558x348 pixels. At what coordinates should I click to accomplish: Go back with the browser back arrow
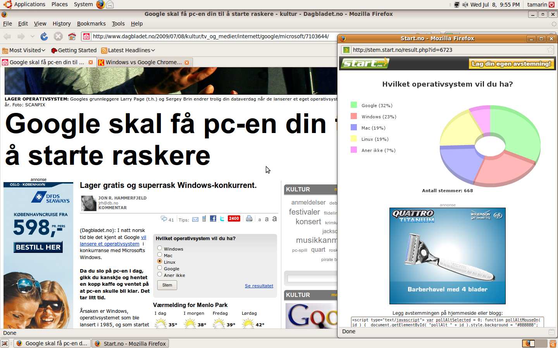click(x=7, y=36)
